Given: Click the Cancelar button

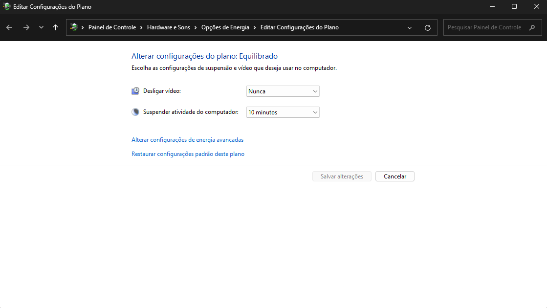Looking at the screenshot, I should tap(395, 176).
